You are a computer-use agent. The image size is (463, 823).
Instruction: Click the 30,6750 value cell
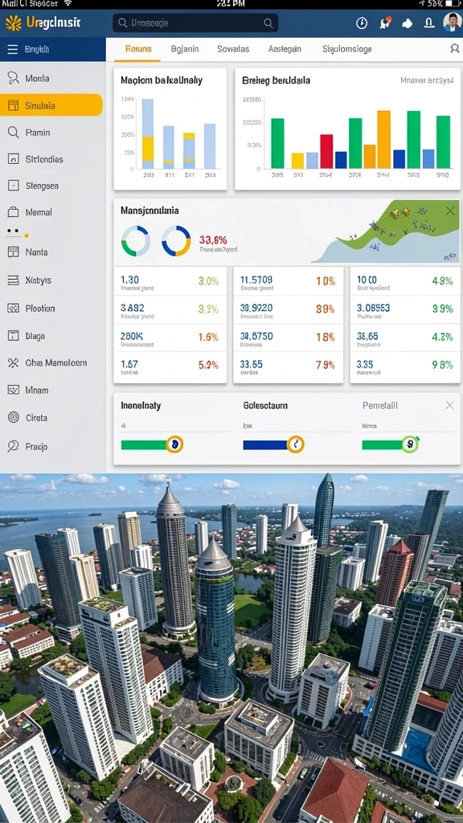click(256, 336)
